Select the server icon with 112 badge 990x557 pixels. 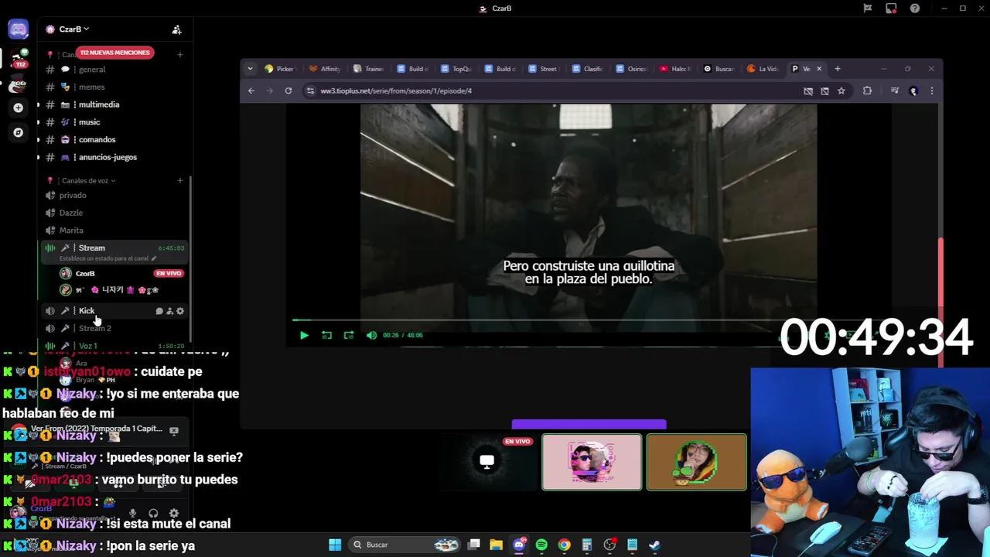[18, 59]
